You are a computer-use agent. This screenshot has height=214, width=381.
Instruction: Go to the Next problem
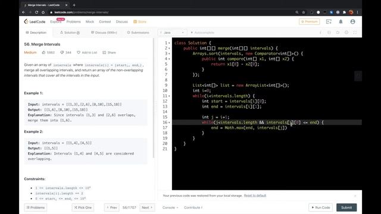[x=147, y=207]
